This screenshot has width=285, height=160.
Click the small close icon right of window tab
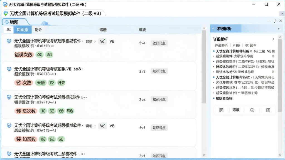[282, 13]
